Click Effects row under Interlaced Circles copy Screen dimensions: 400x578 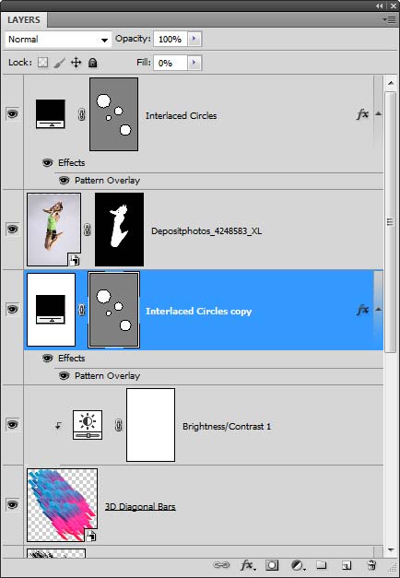(x=72, y=358)
